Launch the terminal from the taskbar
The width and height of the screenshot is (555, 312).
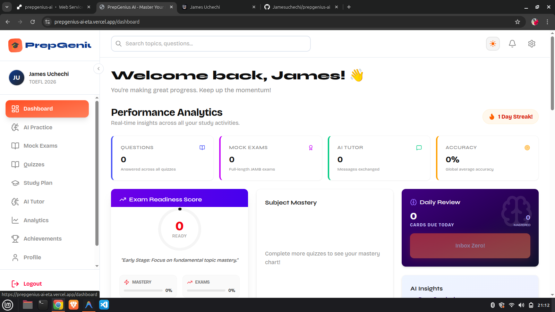[x=43, y=305]
